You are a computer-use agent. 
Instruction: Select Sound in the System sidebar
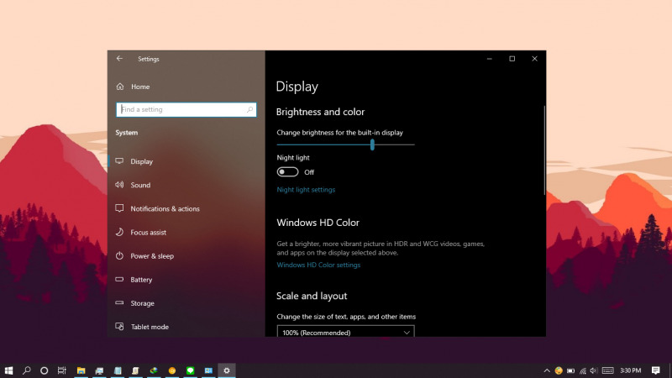coord(140,185)
